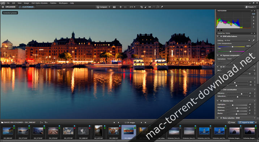Jump to the first image
Image resolution: width=259 pixels, height=142 pixels.
coord(114,123)
